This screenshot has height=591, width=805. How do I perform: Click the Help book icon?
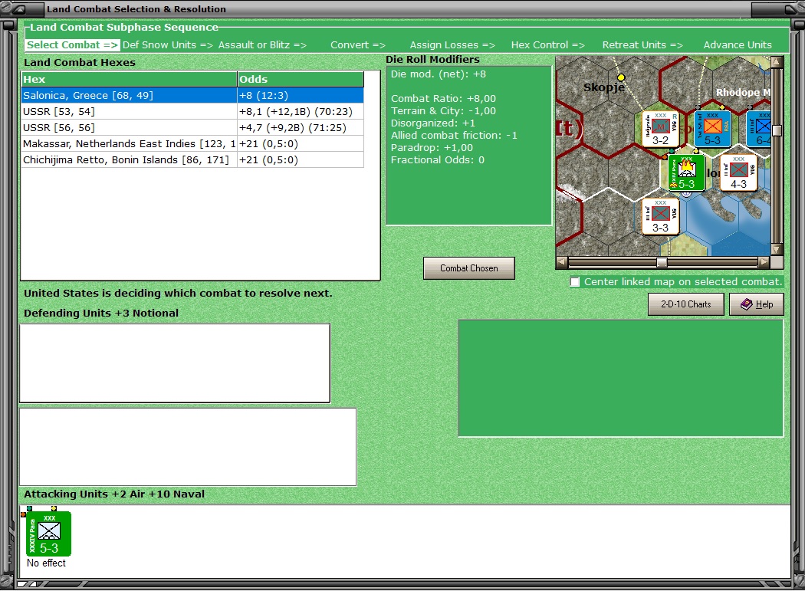click(747, 304)
